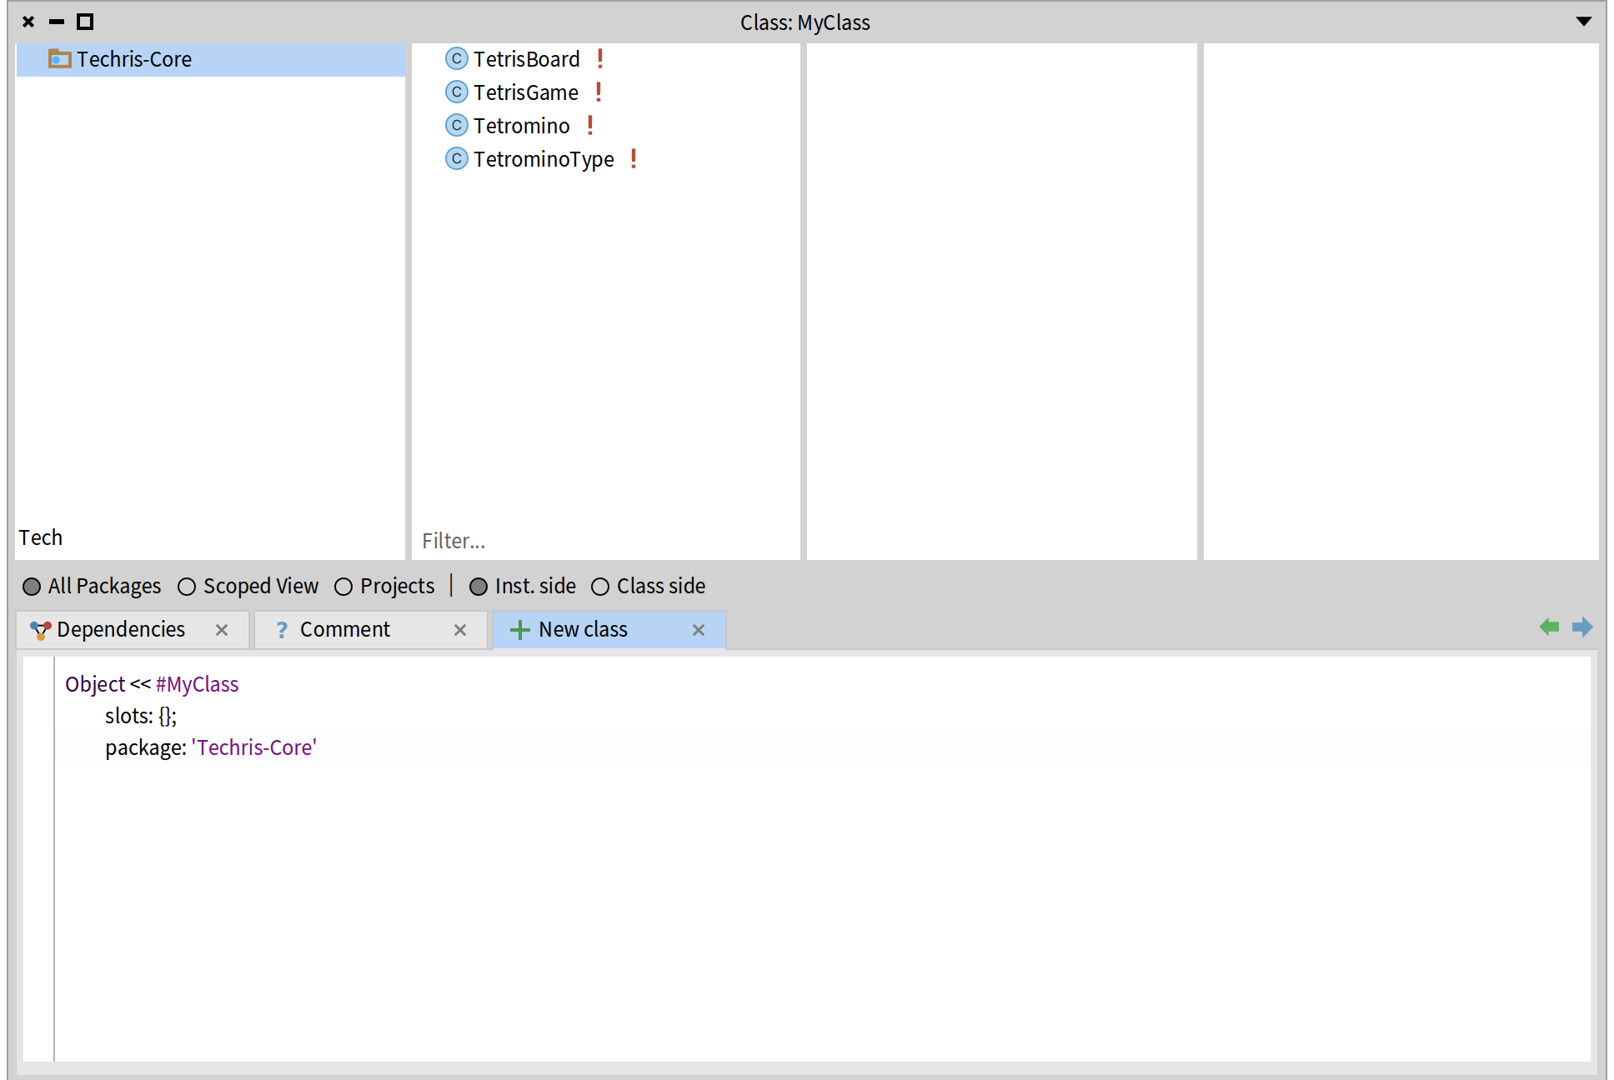
Task: Click the TetrisBoard class icon
Action: (x=456, y=59)
